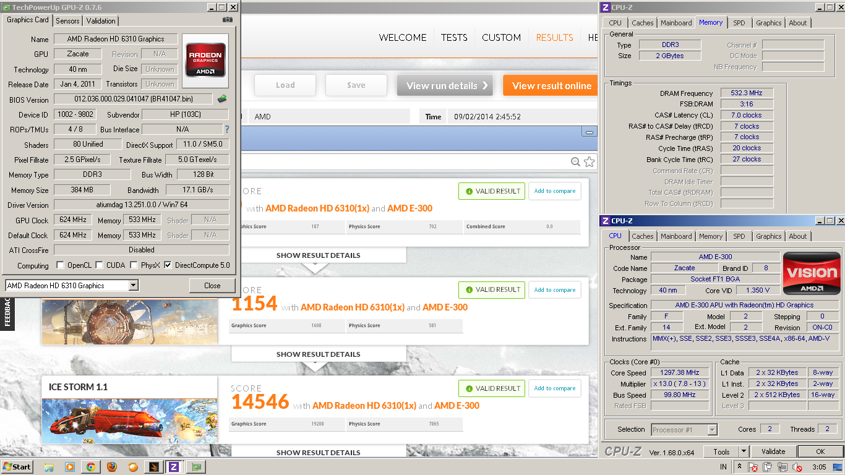Enable the OpenCL checkbox in GPU-Z
Image resolution: width=845 pixels, height=475 pixels.
tap(60, 265)
